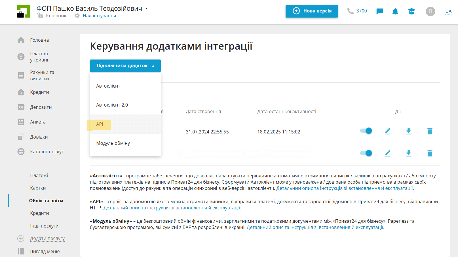Click the Кредити house percent icon

[21, 92]
